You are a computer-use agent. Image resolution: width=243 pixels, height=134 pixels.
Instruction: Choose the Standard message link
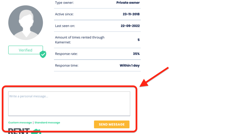[x=47, y=123]
